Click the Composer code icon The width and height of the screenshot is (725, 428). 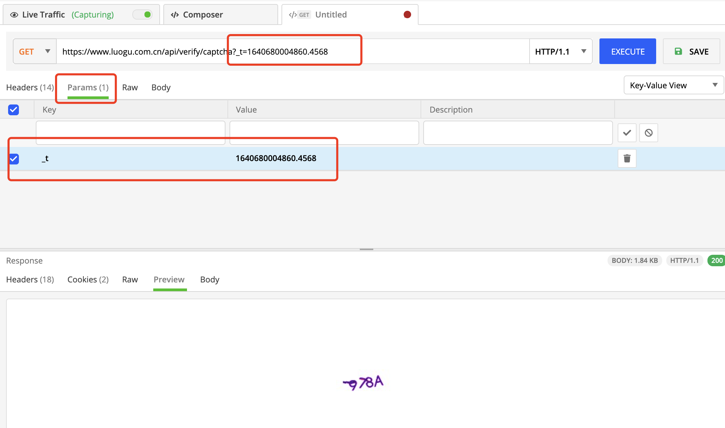[174, 15]
